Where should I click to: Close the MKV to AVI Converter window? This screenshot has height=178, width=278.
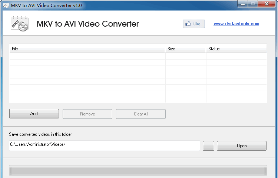267,4
